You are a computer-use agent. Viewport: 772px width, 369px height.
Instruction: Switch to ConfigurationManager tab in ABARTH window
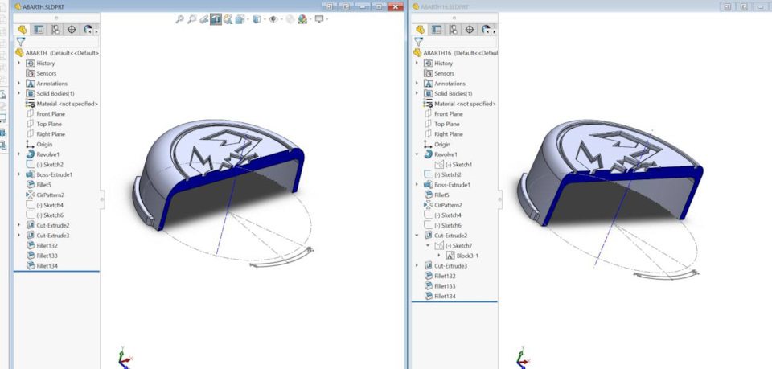55,30
